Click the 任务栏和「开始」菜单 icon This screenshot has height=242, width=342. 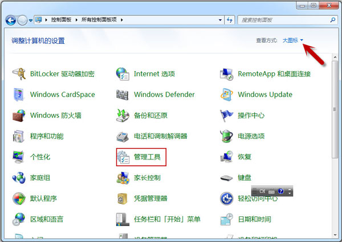tap(121, 219)
